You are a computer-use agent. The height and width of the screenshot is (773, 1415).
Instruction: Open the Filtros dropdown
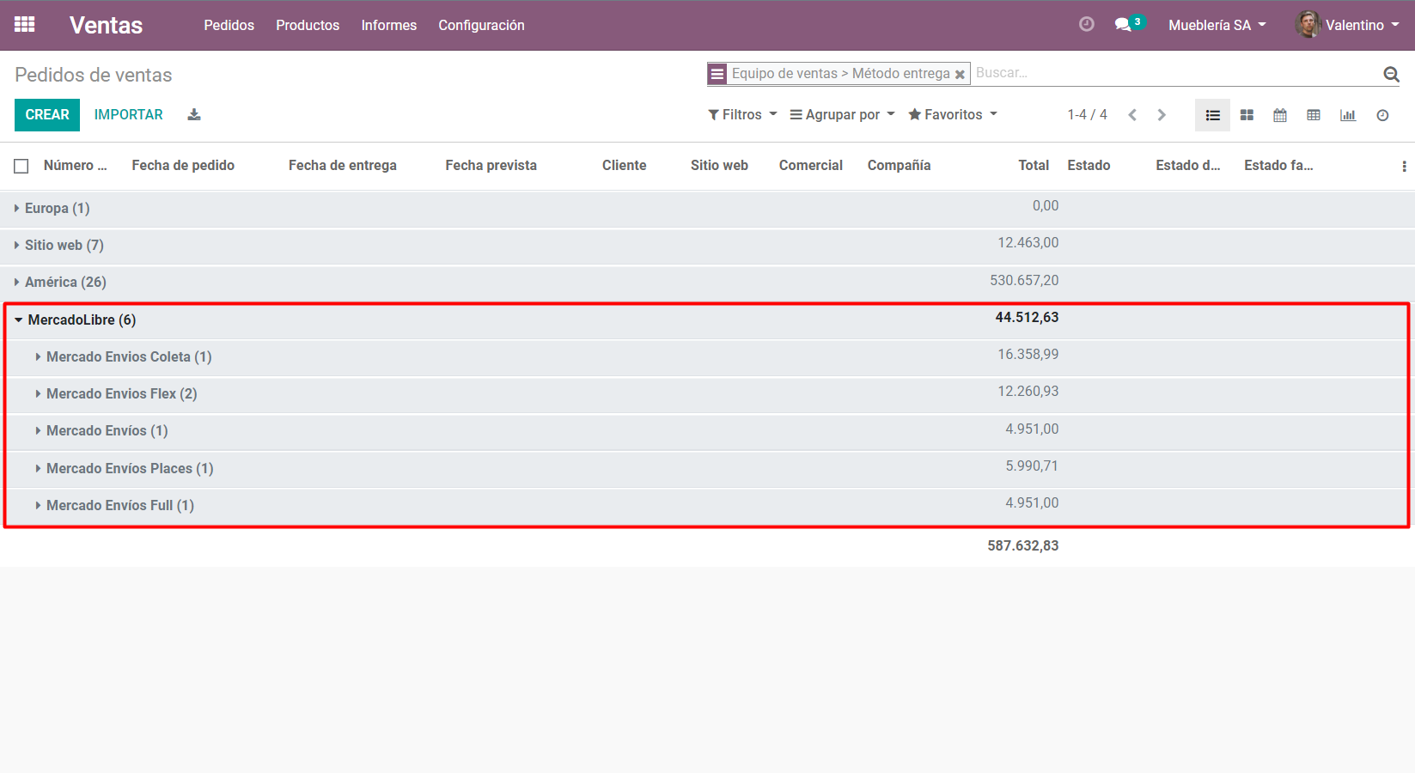click(x=742, y=115)
